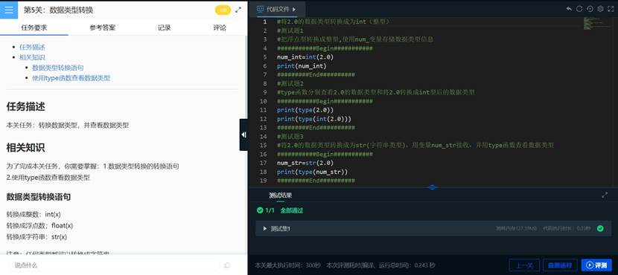Click the restore history icon in editor toolbar

click(590, 9)
